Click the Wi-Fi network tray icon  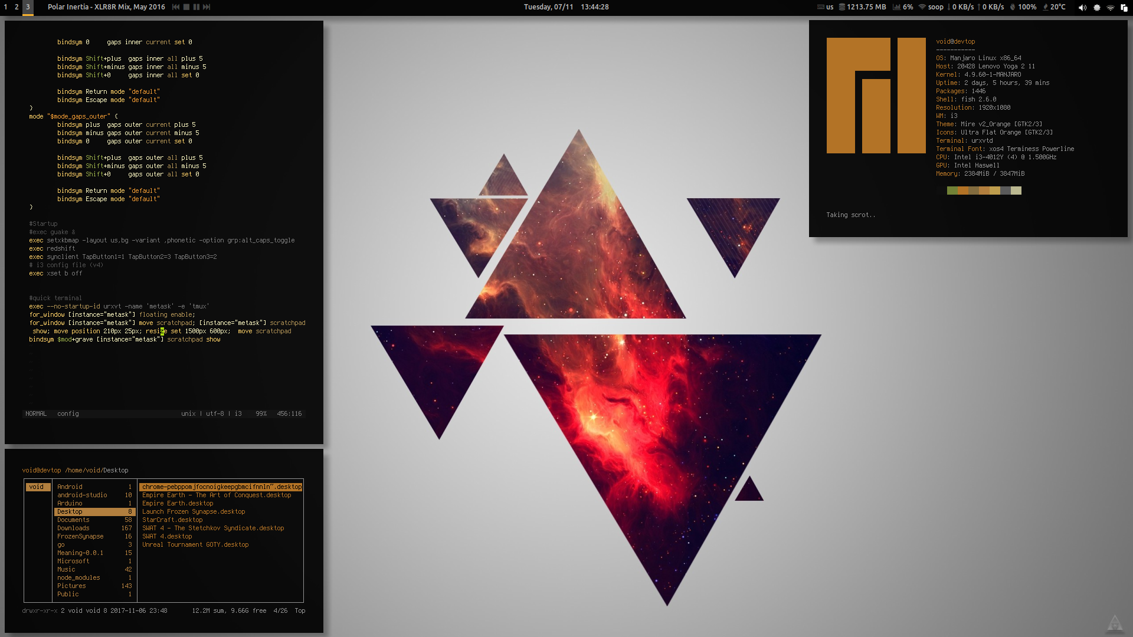(x=1111, y=8)
